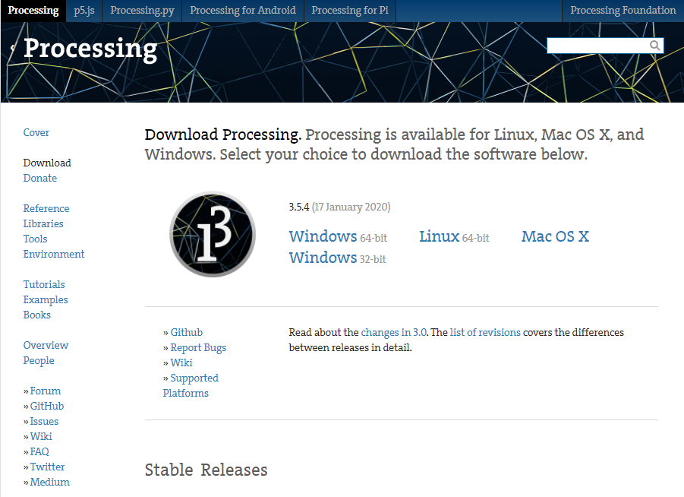Open the FAQ sidebar link
684x497 pixels.
pyautogui.click(x=39, y=451)
